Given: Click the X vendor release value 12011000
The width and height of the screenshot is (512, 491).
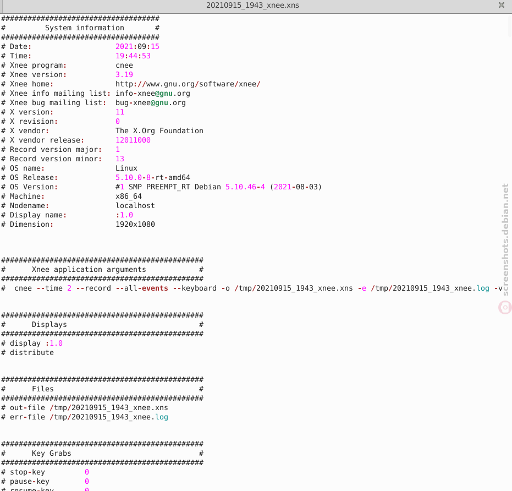Looking at the screenshot, I should (x=133, y=140).
